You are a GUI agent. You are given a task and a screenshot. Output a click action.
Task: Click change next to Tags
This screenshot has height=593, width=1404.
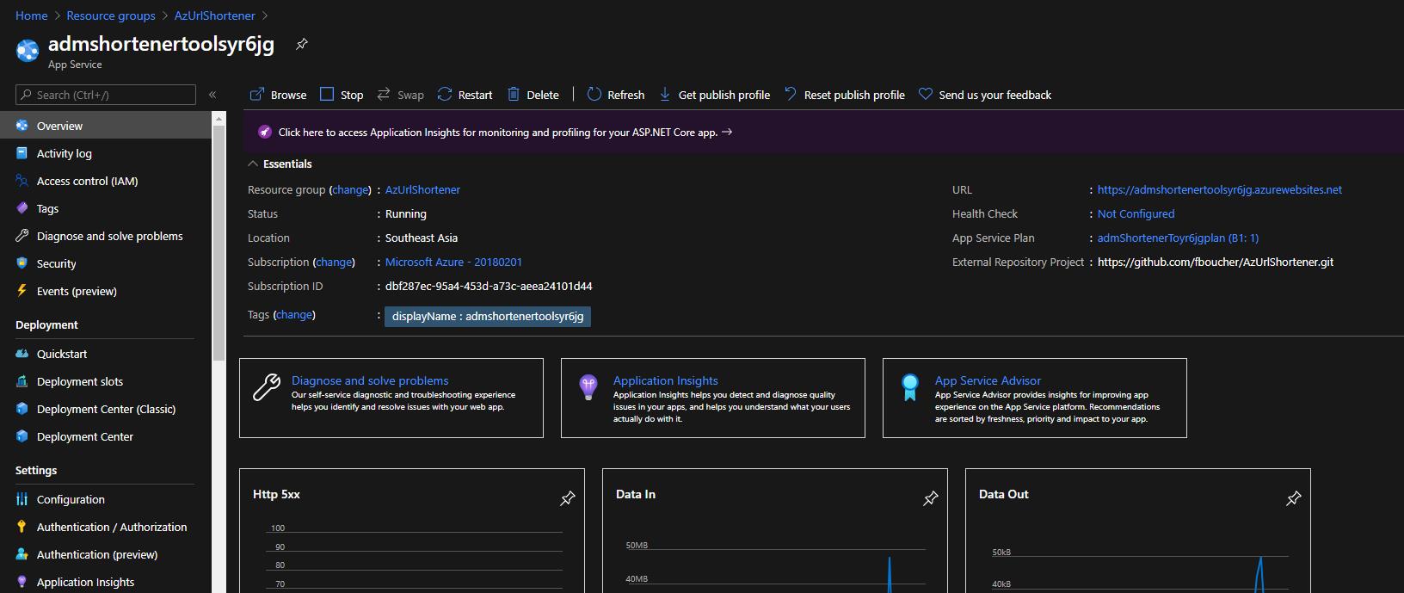click(294, 315)
